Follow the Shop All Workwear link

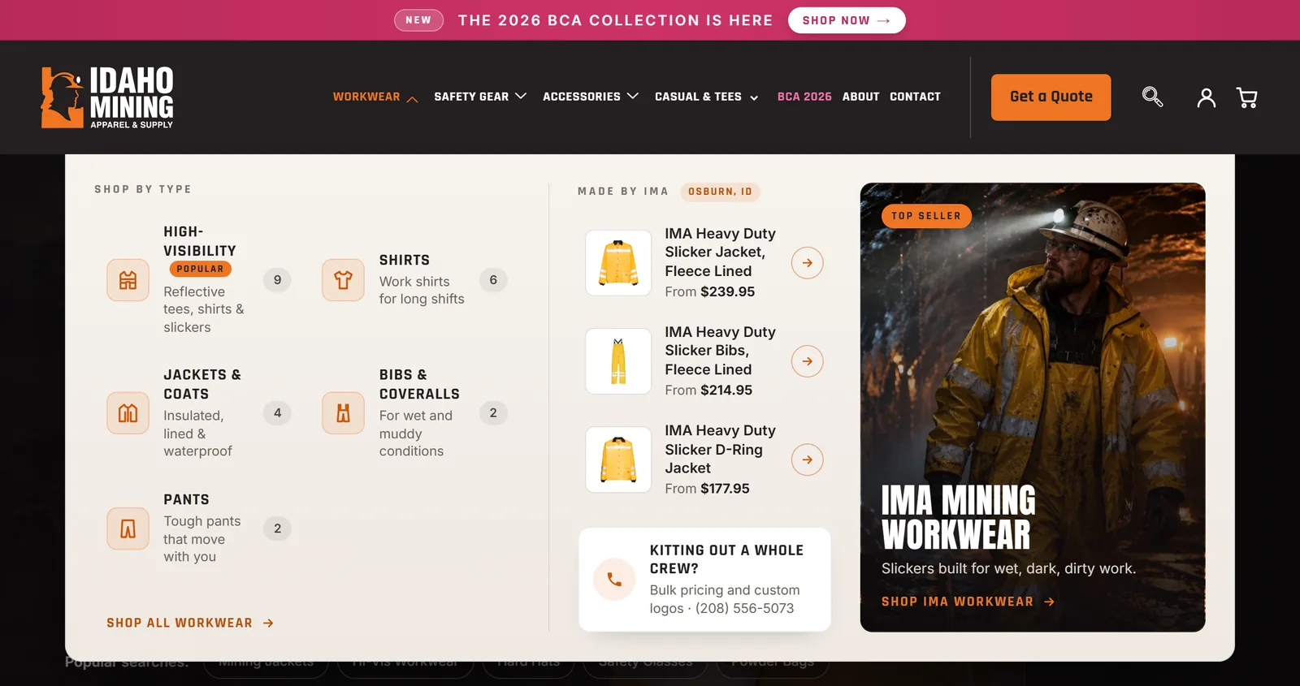[x=190, y=623]
